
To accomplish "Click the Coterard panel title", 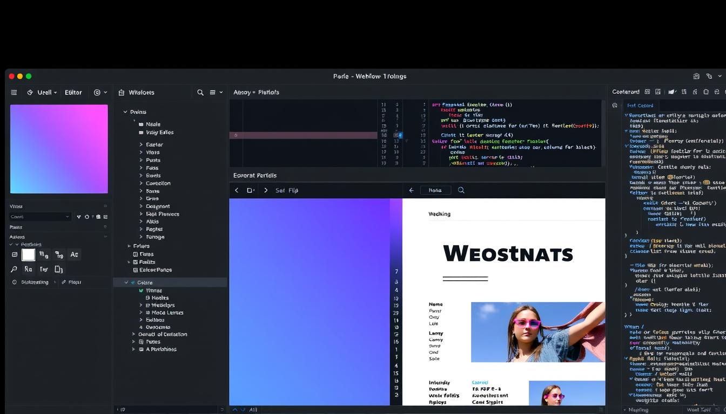I will click(626, 92).
